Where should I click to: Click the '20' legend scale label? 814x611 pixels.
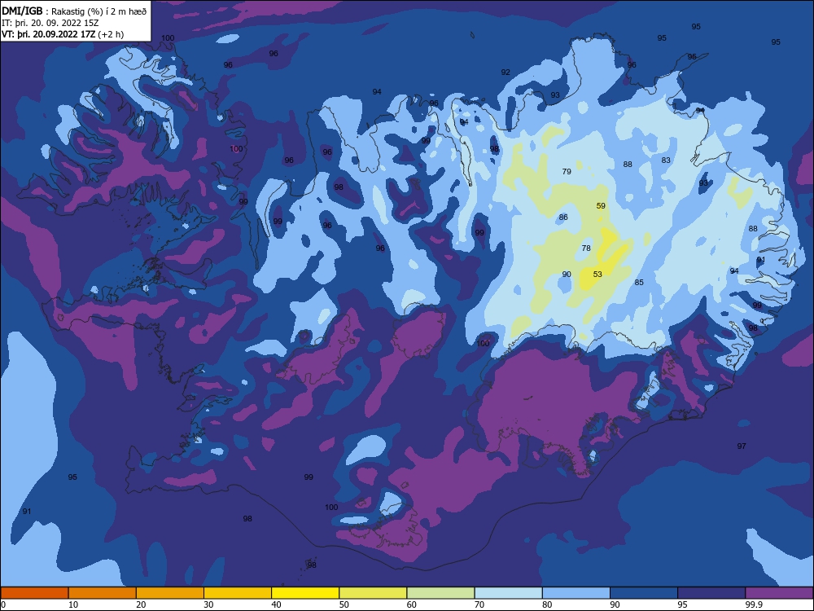click(x=141, y=604)
